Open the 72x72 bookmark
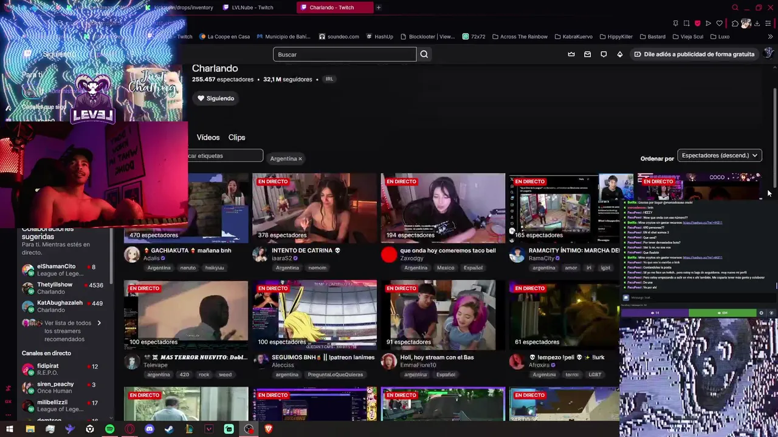 point(474,36)
